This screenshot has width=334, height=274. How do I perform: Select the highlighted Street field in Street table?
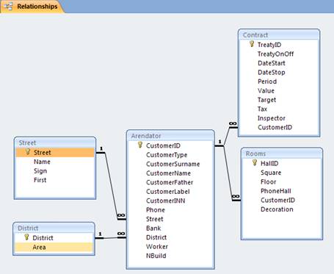pyautogui.click(x=55, y=153)
